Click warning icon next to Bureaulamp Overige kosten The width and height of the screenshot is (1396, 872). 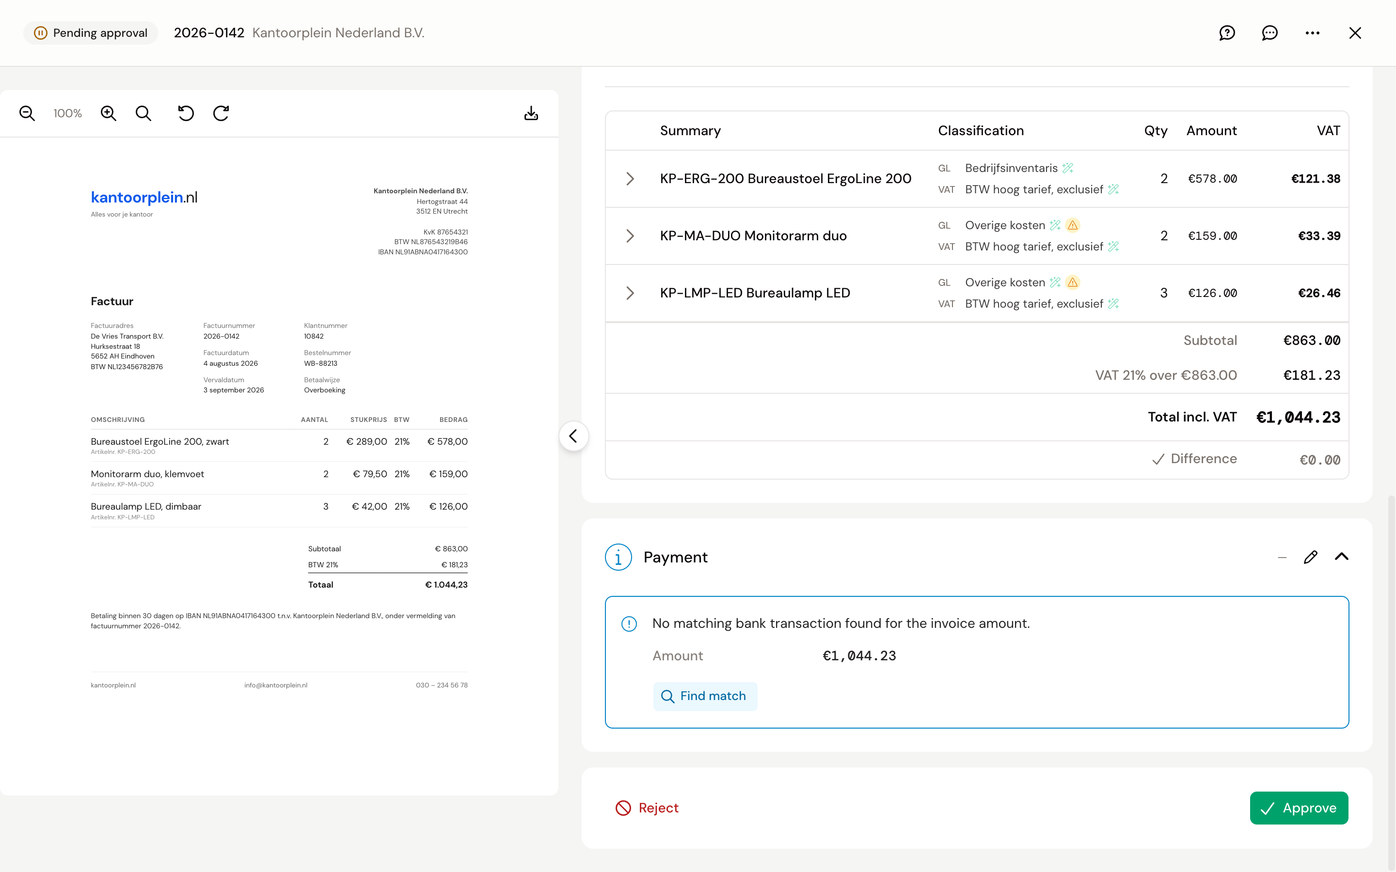1072,282
